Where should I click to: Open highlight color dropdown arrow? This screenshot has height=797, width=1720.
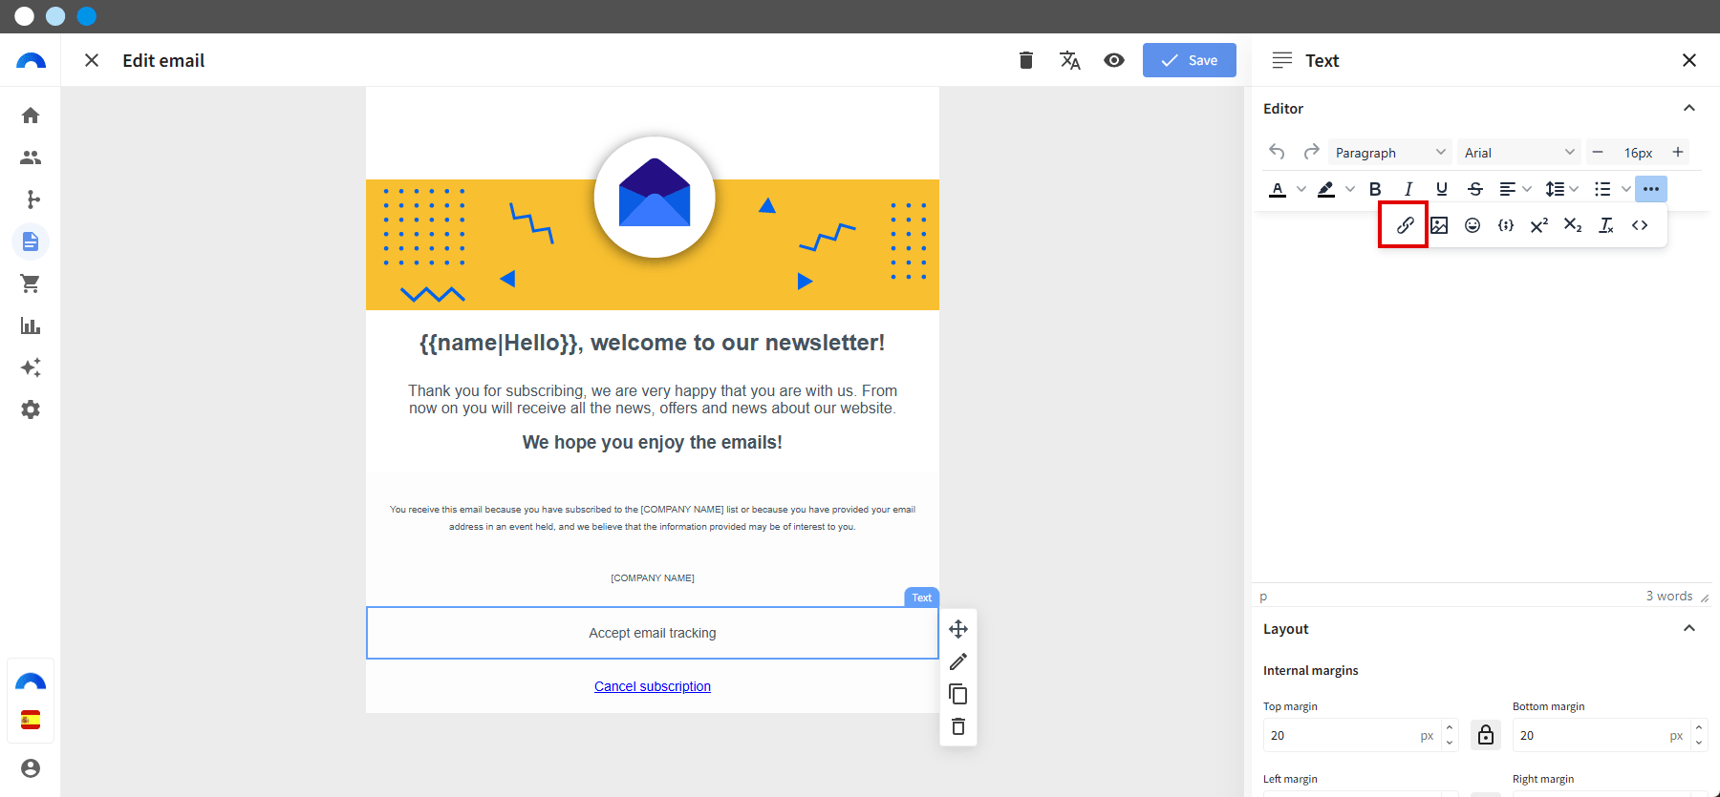pyautogui.click(x=1349, y=189)
